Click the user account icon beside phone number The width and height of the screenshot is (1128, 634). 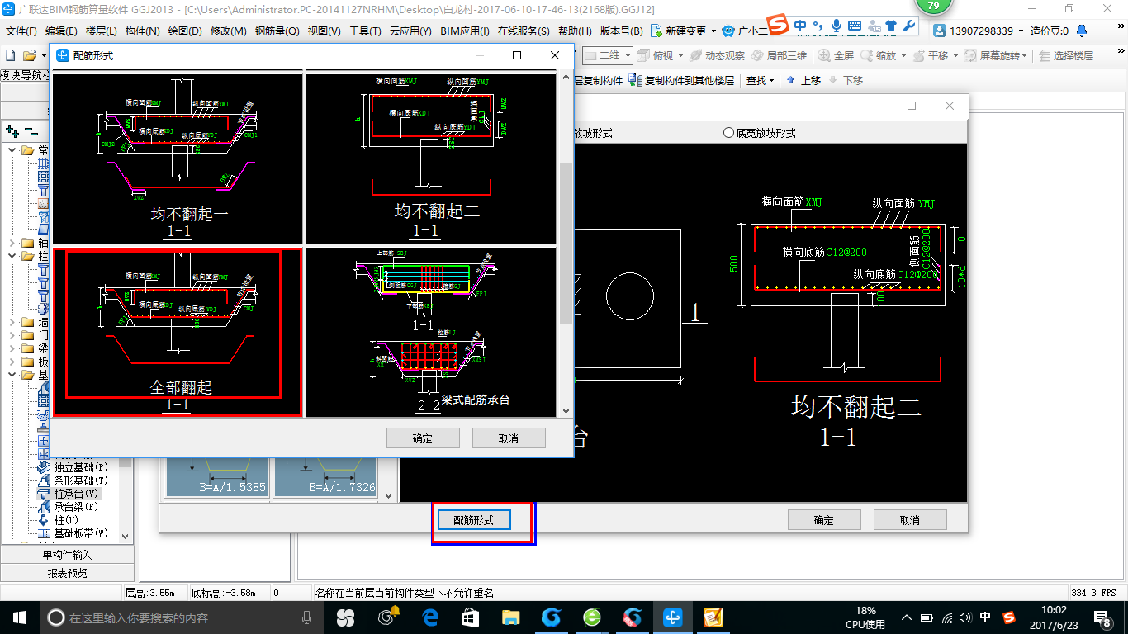(940, 31)
